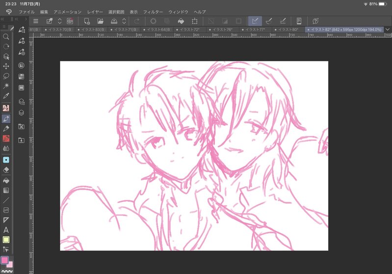
Task: Click the pink main color swatch
Action: [x=4, y=260]
